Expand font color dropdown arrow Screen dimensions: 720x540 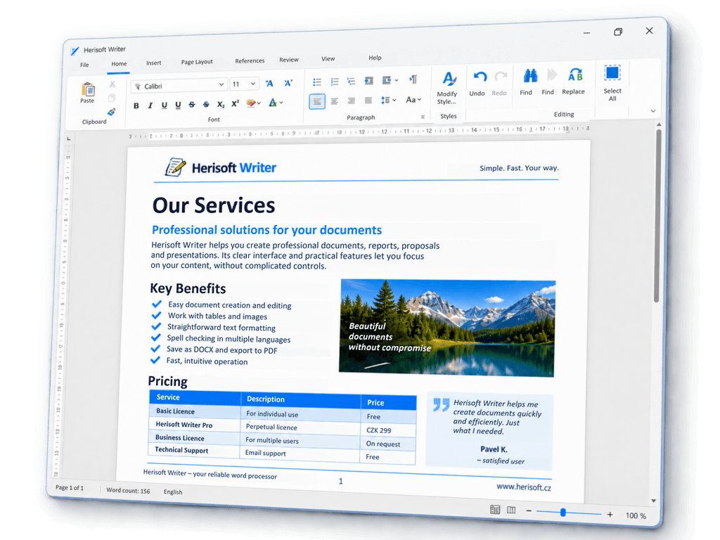[x=281, y=103]
